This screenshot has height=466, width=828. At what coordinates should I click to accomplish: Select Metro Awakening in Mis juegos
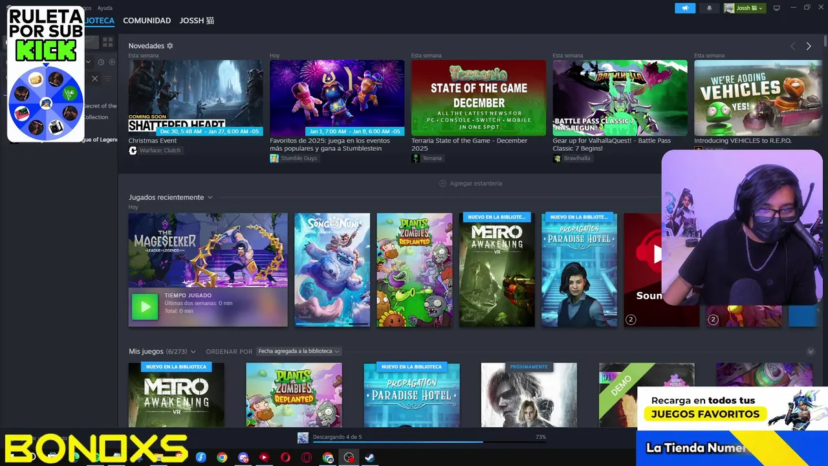tap(176, 395)
